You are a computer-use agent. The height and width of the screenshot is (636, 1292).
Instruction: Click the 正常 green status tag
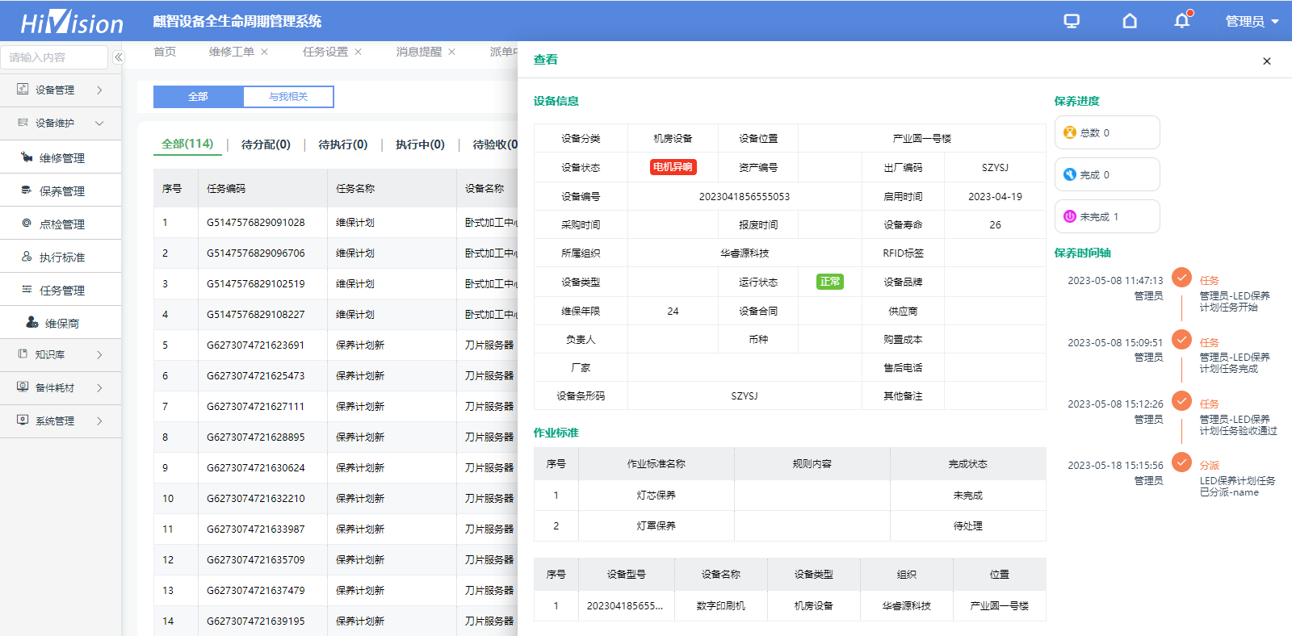point(830,282)
